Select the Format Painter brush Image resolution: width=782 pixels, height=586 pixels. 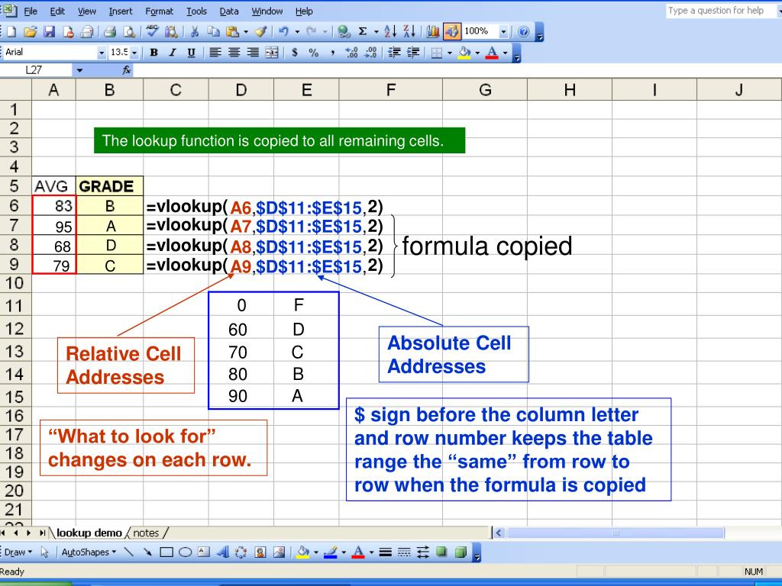click(260, 32)
